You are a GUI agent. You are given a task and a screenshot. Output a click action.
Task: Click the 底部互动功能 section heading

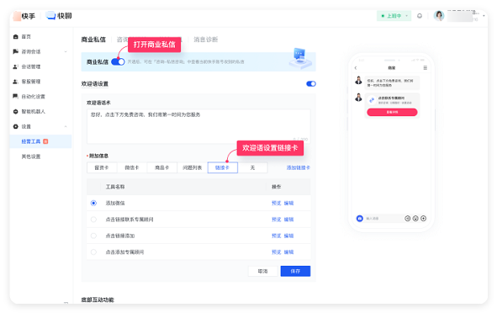[98, 300]
